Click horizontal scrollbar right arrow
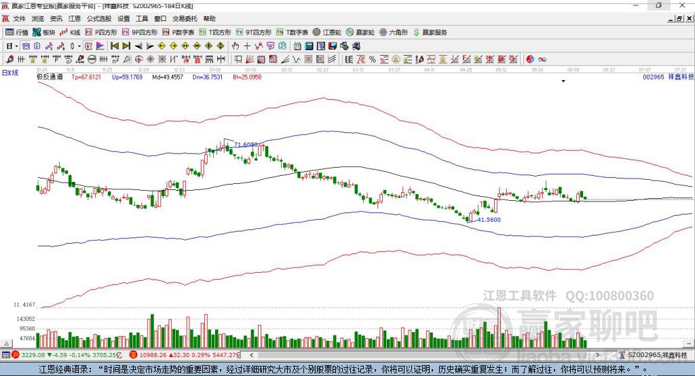 coord(597,355)
